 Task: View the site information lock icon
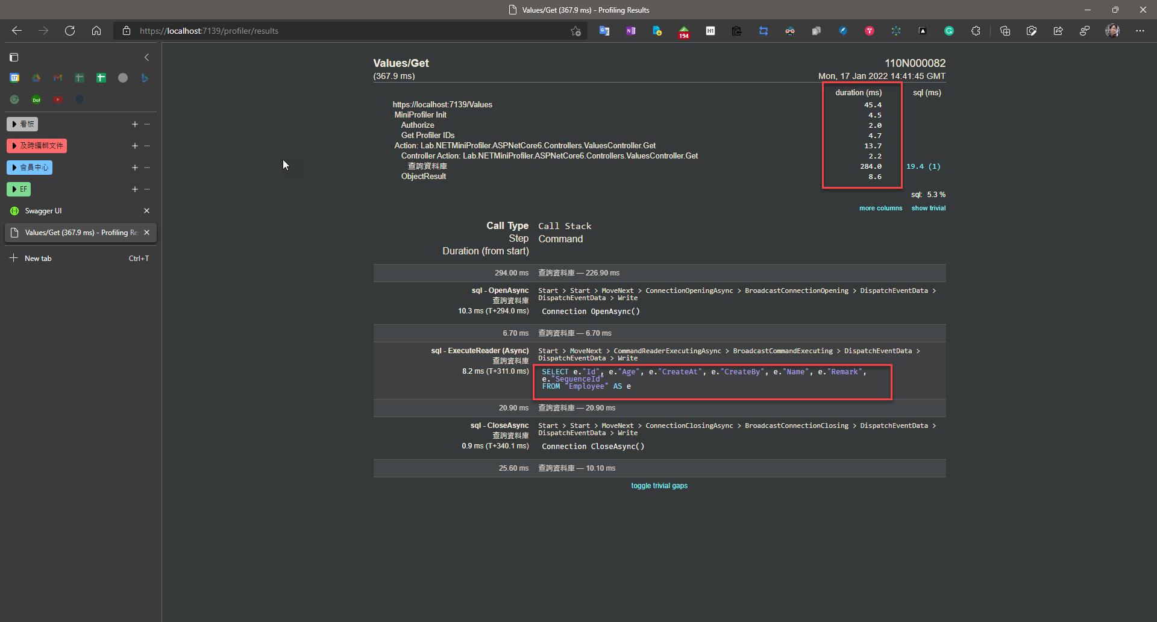pyautogui.click(x=127, y=31)
